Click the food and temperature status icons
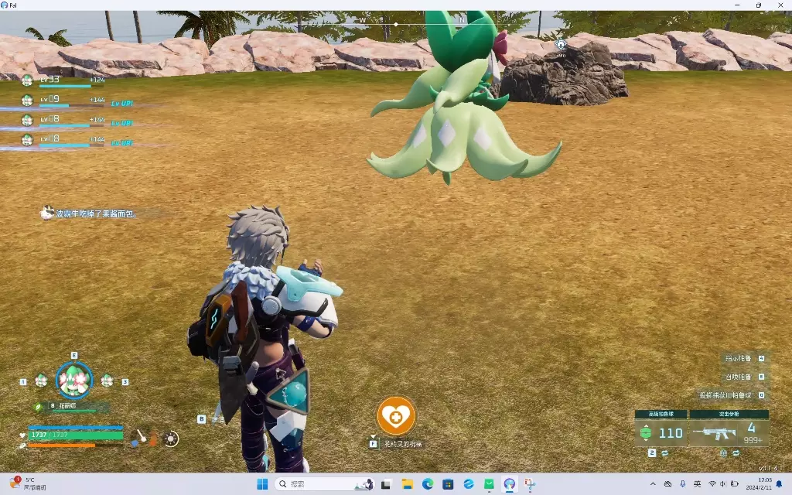The image size is (792, 495). click(x=144, y=439)
